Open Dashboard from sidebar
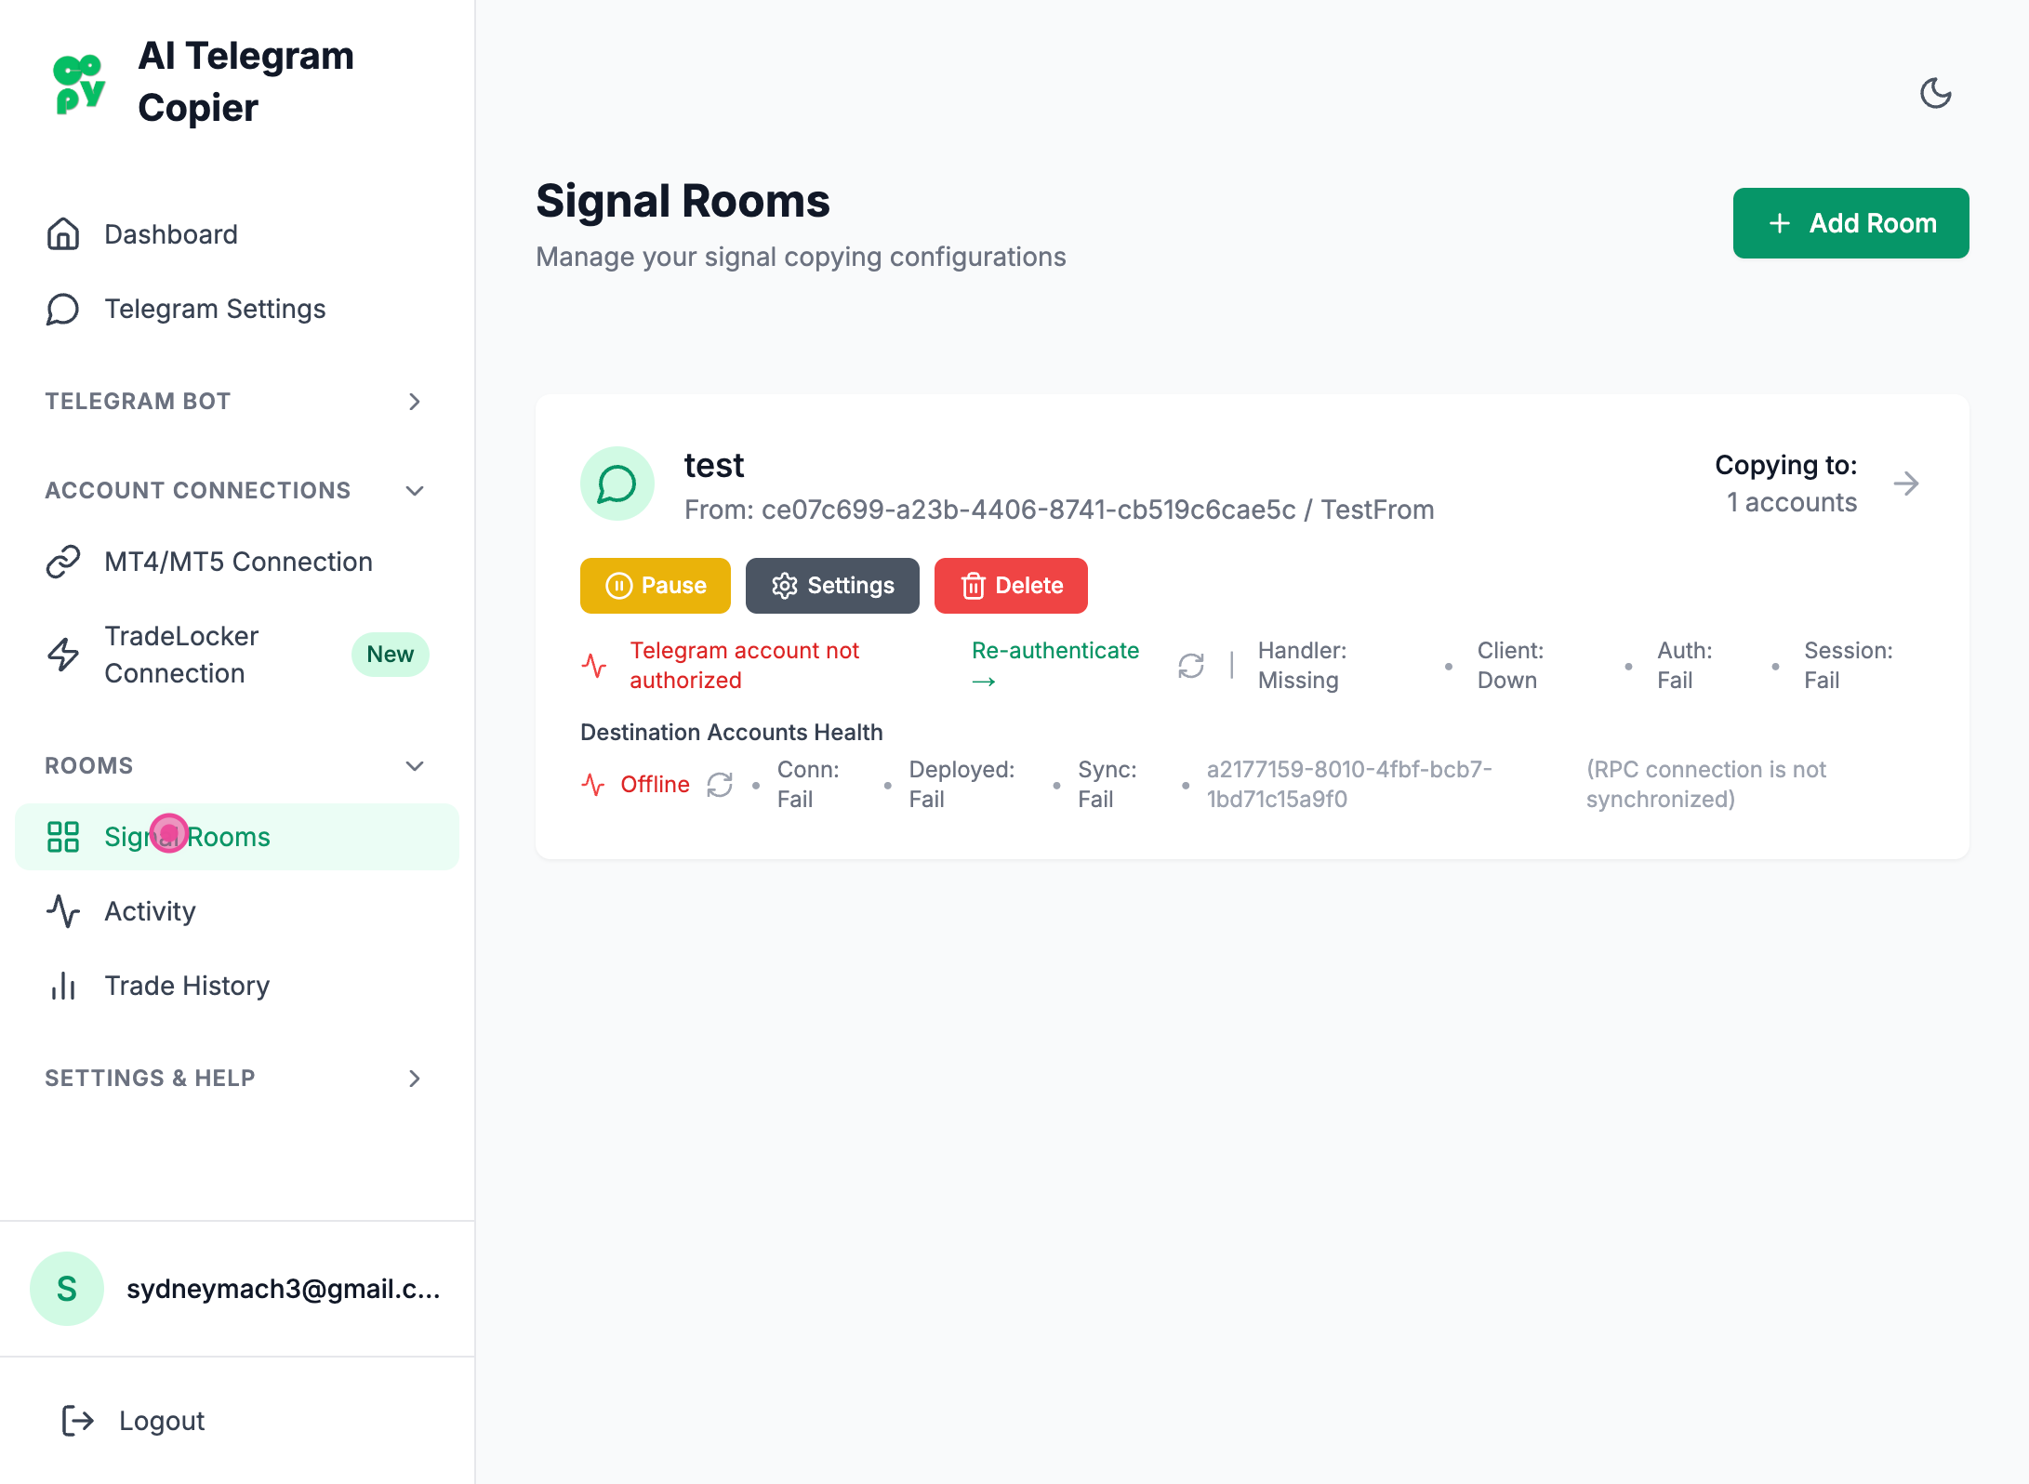This screenshot has width=2029, height=1484. (x=171, y=234)
